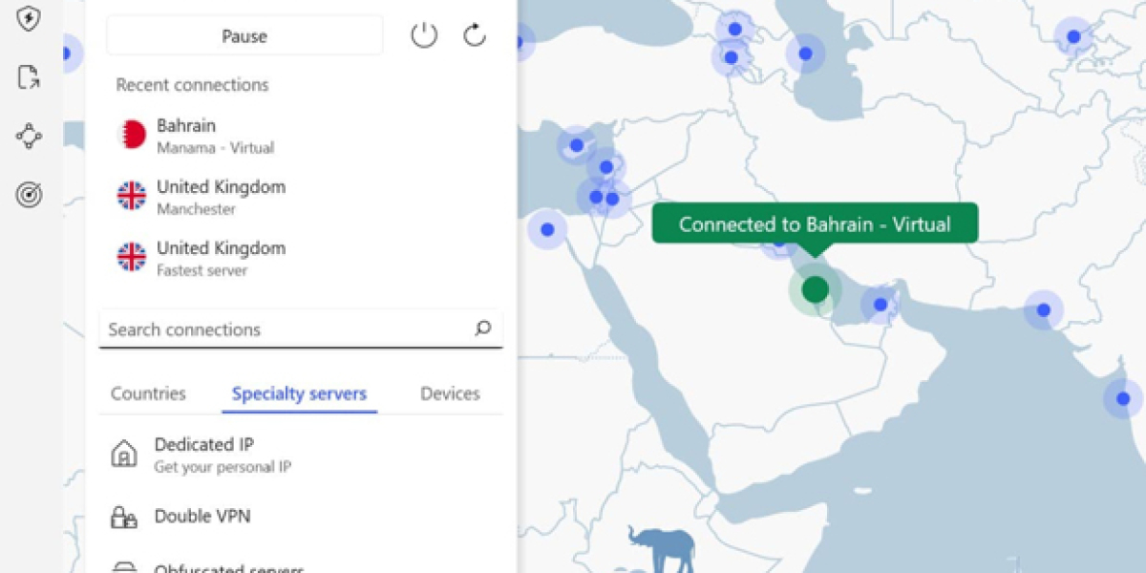The height and width of the screenshot is (573, 1146).
Task: Connect to United Kingdom Fastest server
Action: 221,258
